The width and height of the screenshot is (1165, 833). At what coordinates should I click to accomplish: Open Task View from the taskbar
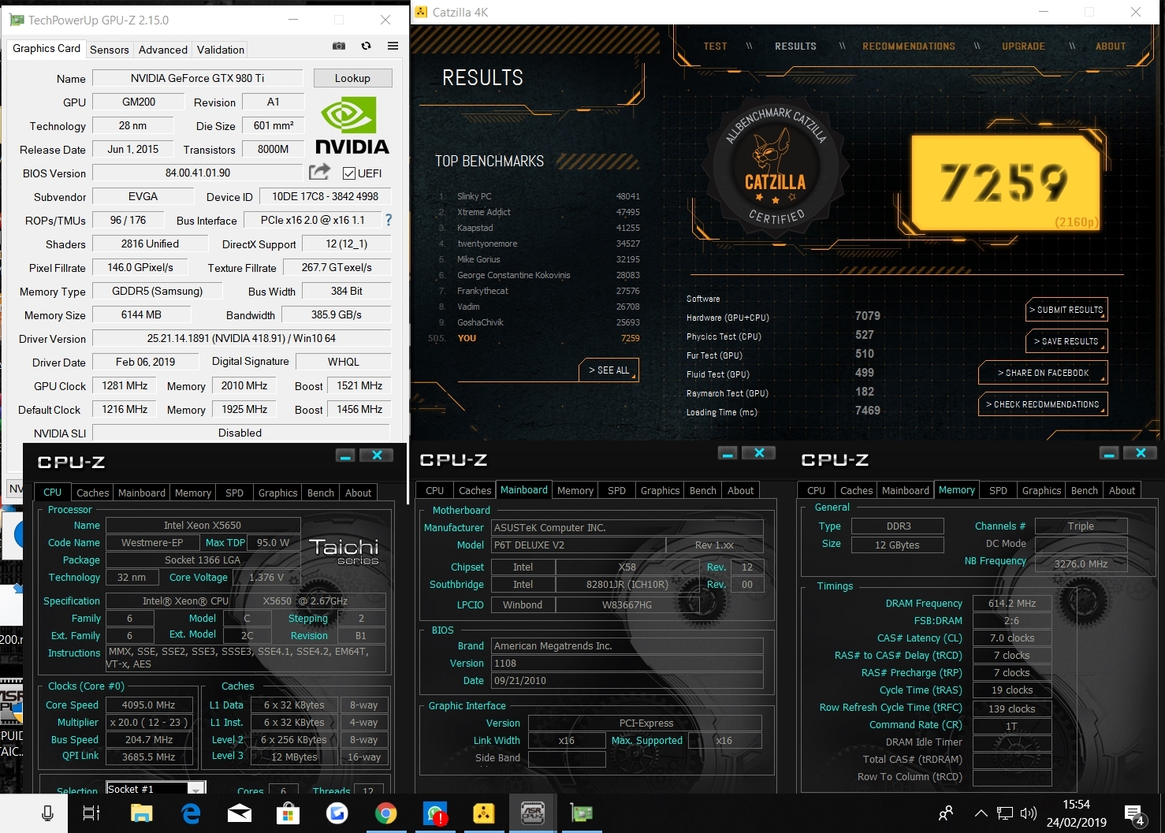91,813
